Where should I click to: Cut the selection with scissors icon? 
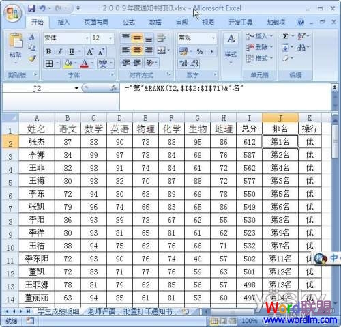[32, 37]
